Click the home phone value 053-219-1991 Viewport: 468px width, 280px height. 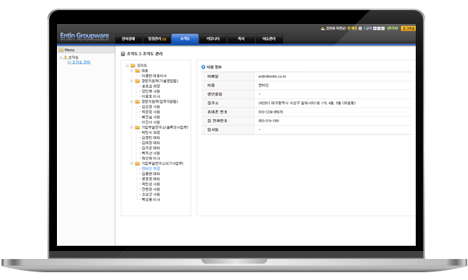[268, 121]
